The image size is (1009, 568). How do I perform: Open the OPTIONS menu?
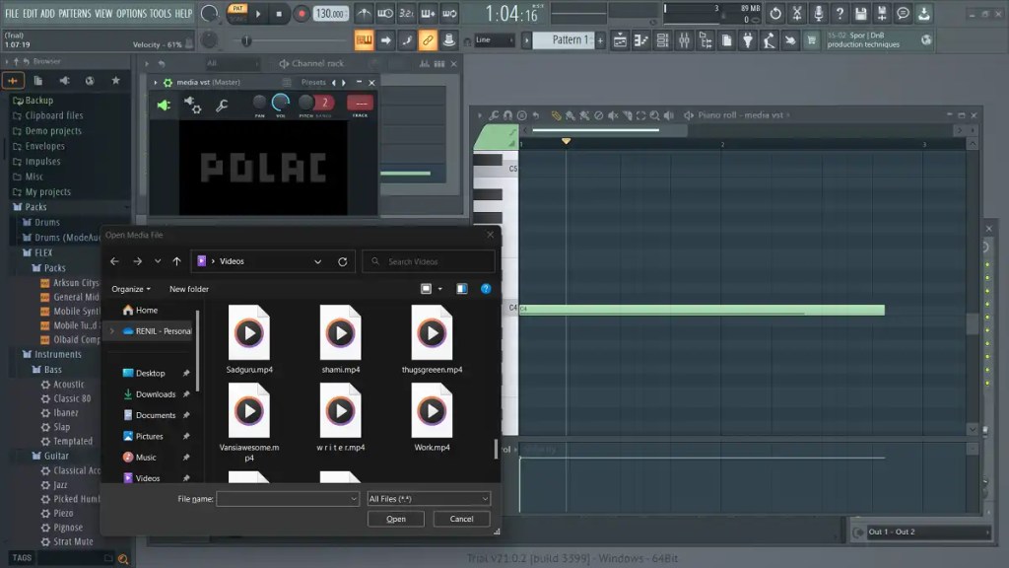131,13
